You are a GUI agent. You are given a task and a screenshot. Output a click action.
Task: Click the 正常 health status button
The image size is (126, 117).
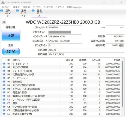(11, 35)
